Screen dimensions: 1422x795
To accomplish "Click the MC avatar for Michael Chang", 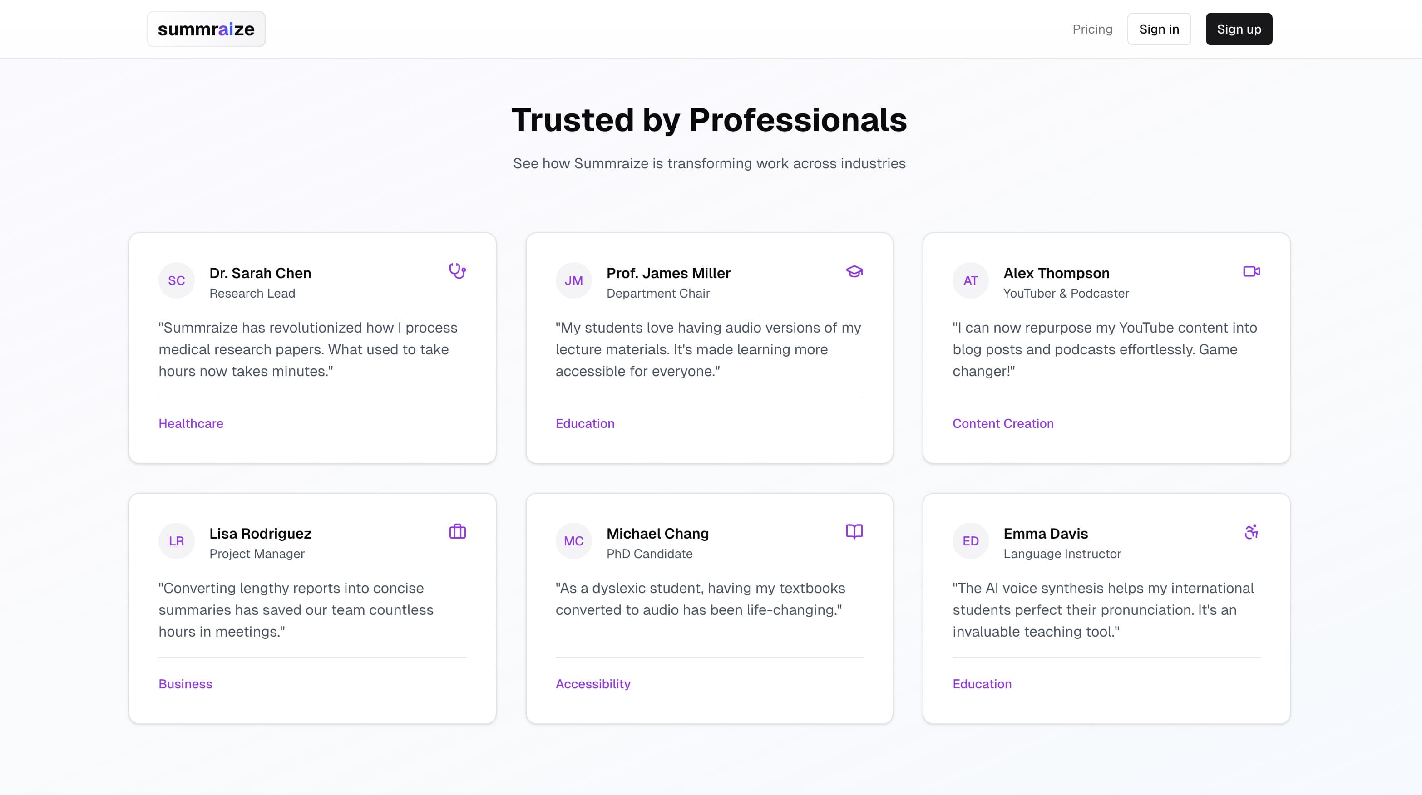I will tap(573, 541).
